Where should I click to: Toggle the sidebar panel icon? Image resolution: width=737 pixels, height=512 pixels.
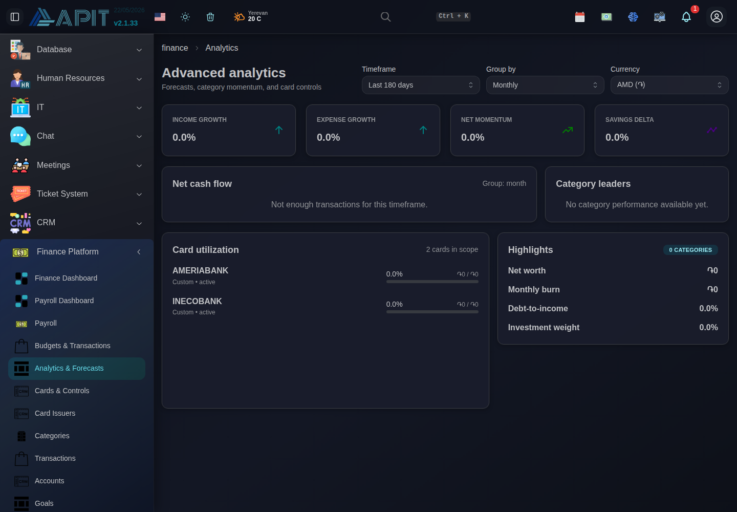tap(15, 17)
